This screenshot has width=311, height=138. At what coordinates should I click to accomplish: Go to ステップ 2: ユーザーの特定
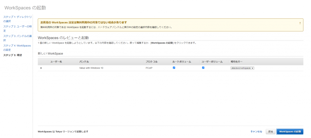pyautogui.click(x=17, y=29)
